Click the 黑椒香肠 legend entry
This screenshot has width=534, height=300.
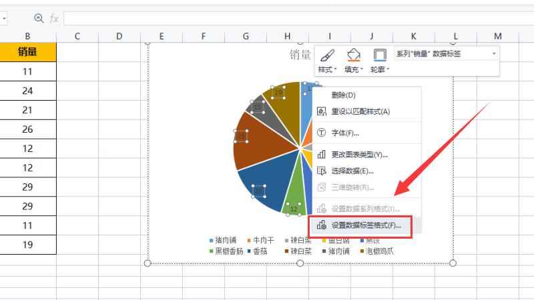pos(226,251)
